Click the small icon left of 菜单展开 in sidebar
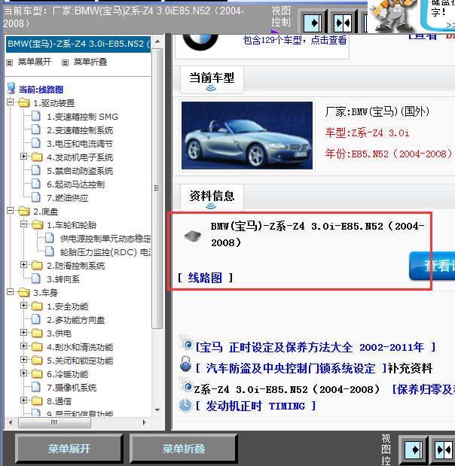 point(10,62)
